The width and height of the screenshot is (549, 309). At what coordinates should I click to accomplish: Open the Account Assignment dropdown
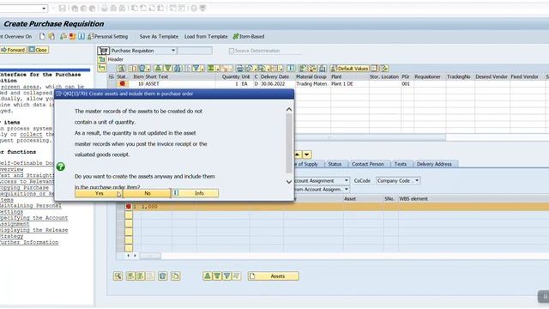click(x=347, y=181)
